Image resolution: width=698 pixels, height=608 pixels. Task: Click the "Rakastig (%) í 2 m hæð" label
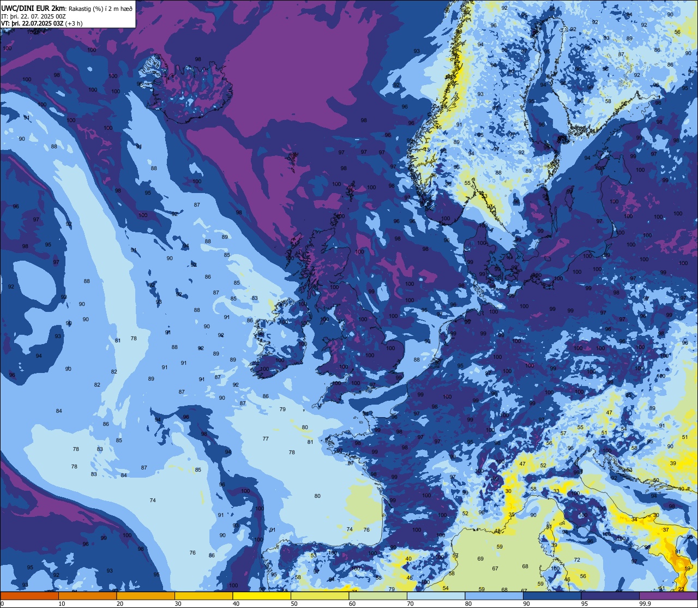point(100,8)
